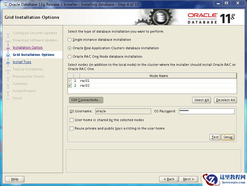Maximize the installer window
Screen dimensions: 247x186
pos(226,3)
